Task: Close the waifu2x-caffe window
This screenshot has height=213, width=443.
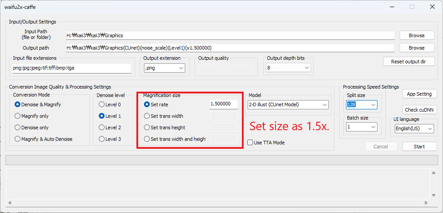Action: (432, 7)
